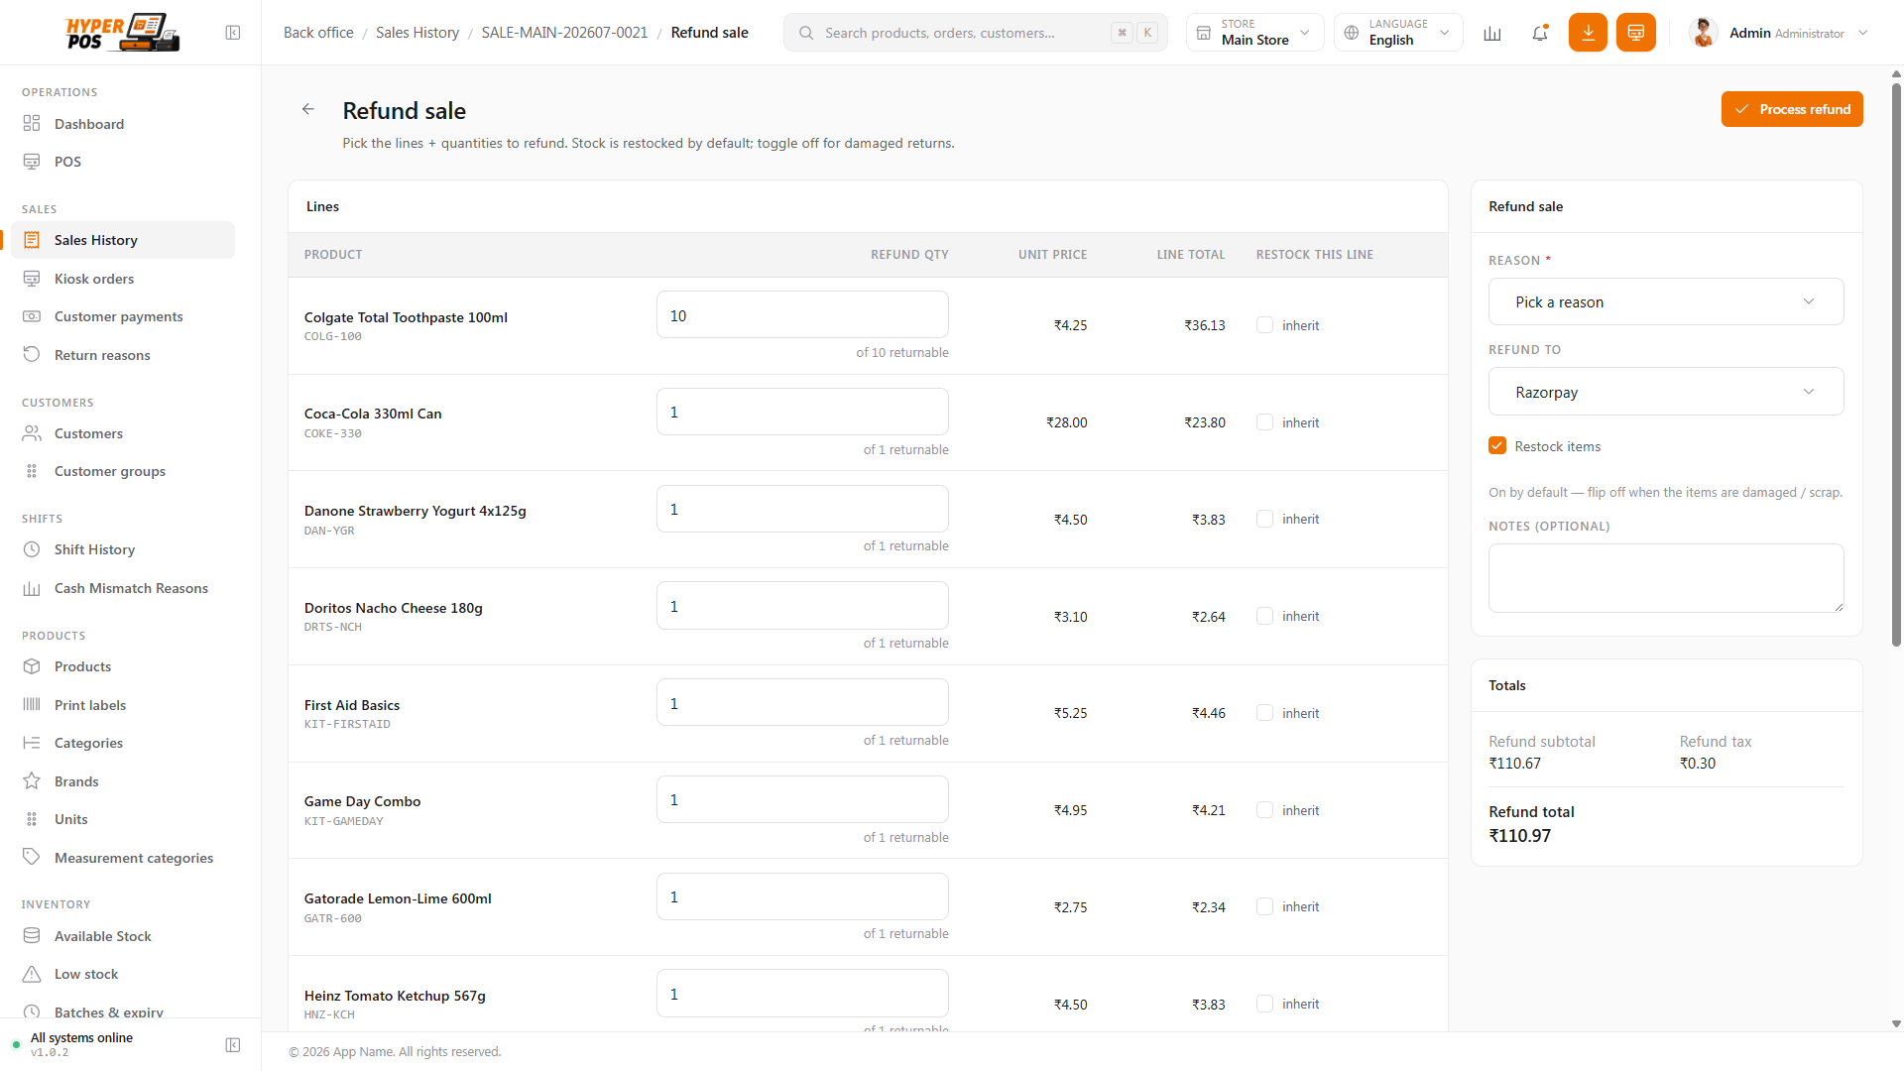
Task: Open the analytics bar chart icon
Action: pos(1492,33)
